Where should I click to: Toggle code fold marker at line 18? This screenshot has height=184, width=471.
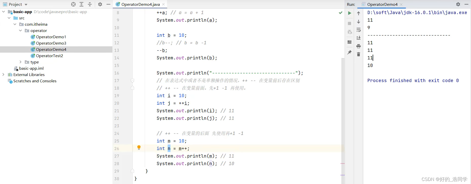[x=132, y=88]
